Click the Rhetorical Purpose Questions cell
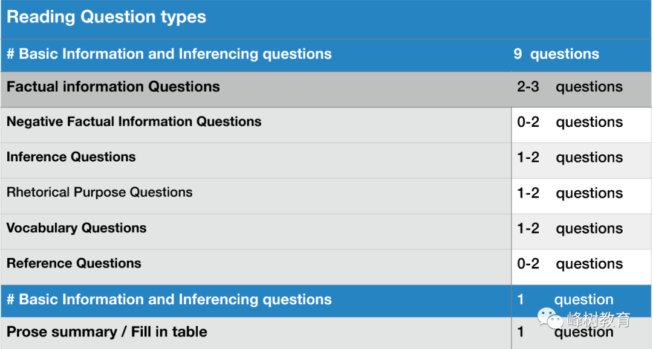This screenshot has width=653, height=349. tap(256, 196)
